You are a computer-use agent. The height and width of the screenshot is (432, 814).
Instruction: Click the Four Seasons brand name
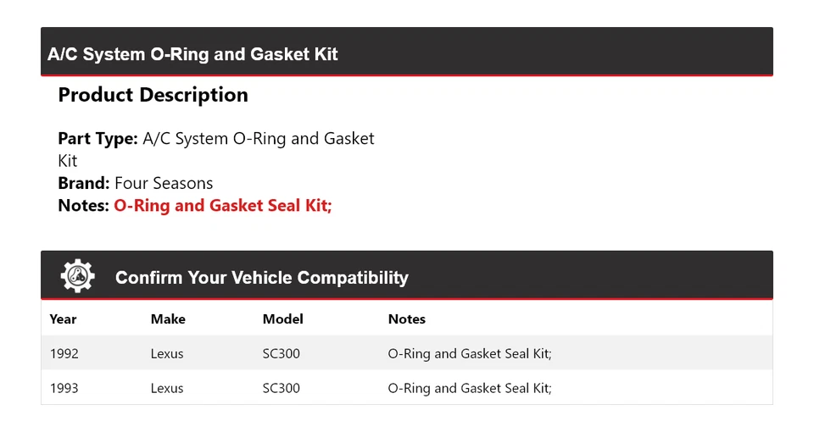click(x=164, y=183)
